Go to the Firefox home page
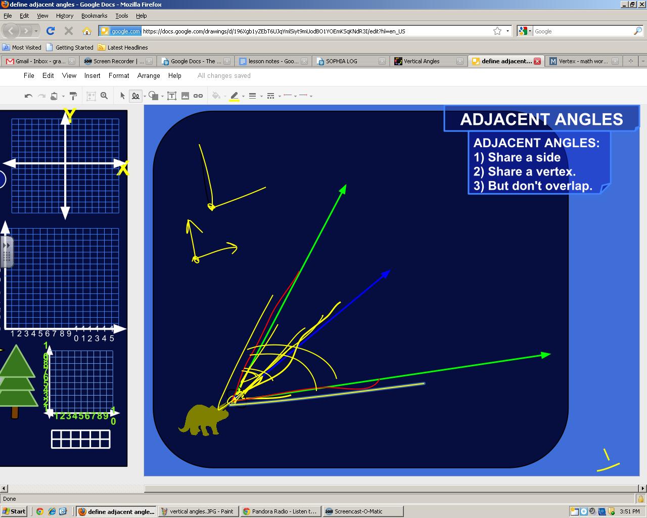Viewport: 647px width, 518px height. [x=87, y=31]
